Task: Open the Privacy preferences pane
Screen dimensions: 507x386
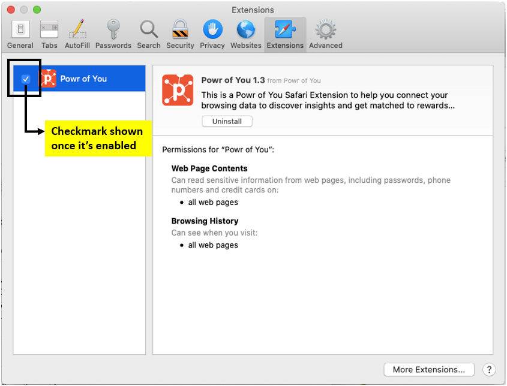Action: (212, 35)
